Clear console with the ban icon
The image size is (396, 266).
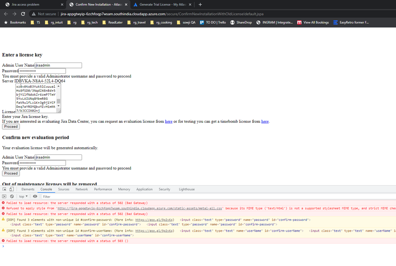pyautogui.click(x=12, y=196)
